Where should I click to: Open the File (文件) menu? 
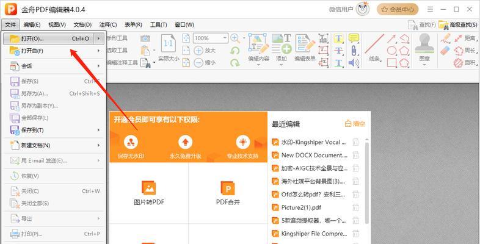point(10,25)
